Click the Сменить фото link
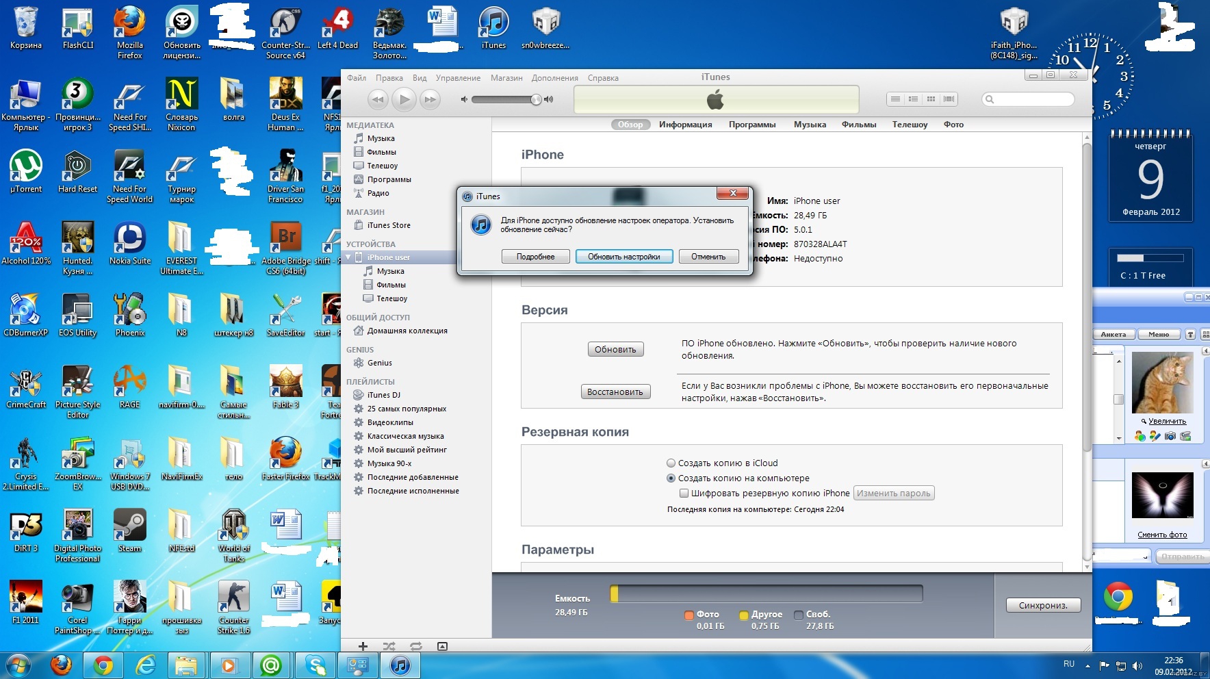The height and width of the screenshot is (679, 1210). (1162, 535)
